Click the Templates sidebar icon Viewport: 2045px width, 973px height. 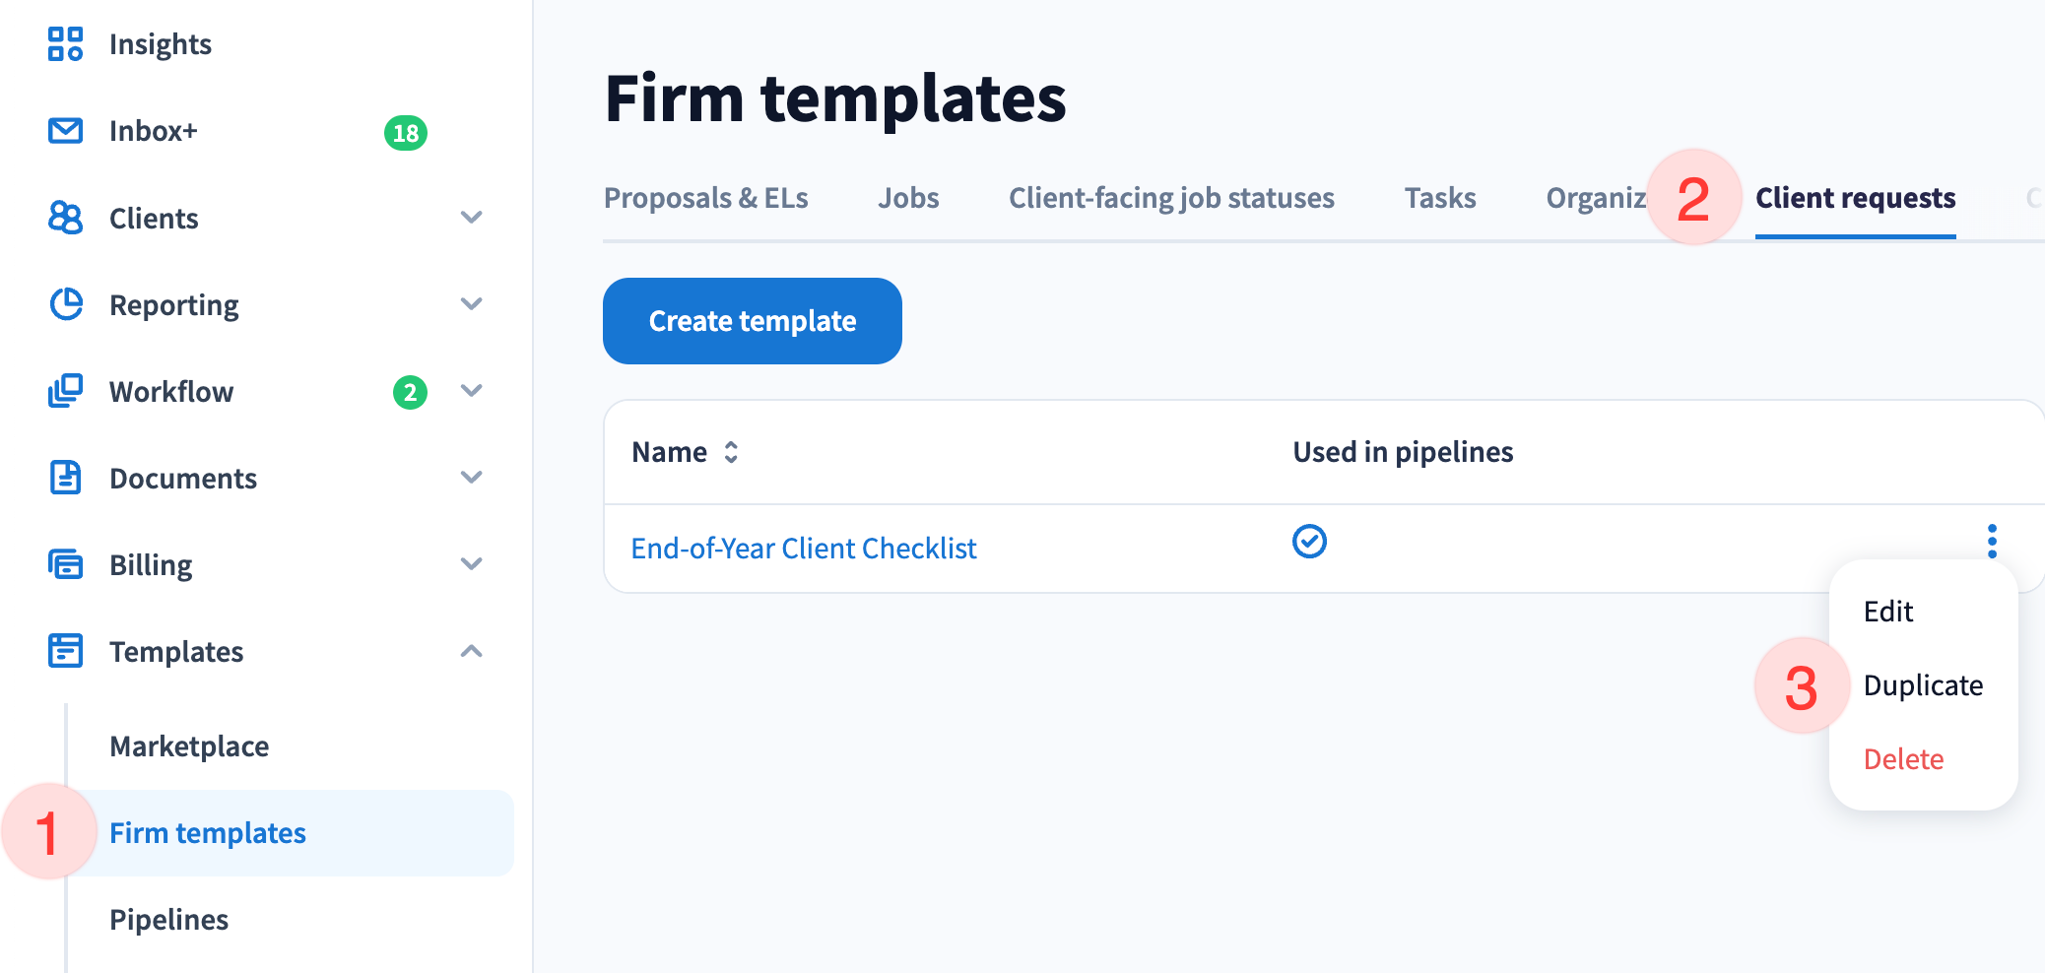point(65,651)
